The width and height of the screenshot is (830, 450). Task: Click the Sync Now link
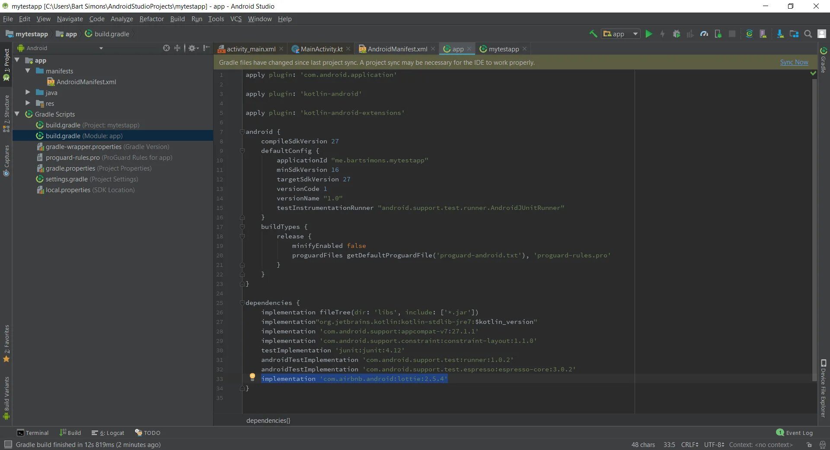point(794,62)
